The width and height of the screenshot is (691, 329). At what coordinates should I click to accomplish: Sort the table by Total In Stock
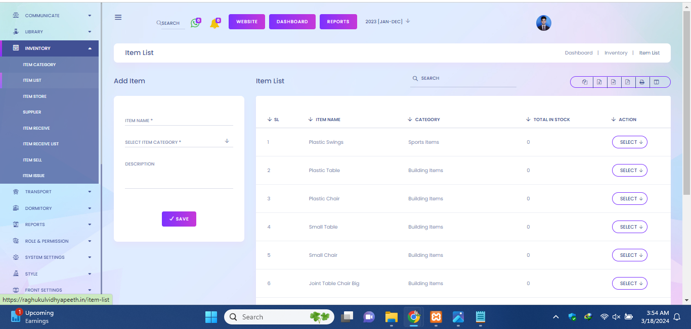tap(551, 120)
